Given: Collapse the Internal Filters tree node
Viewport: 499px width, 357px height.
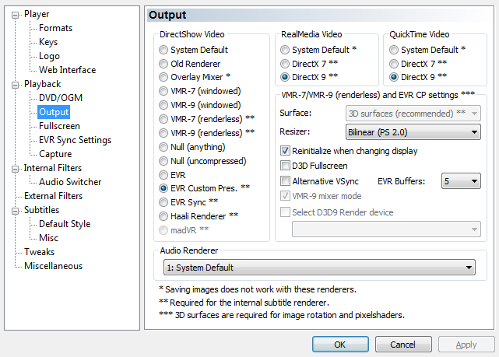Looking at the screenshot, I should tap(15, 169).
